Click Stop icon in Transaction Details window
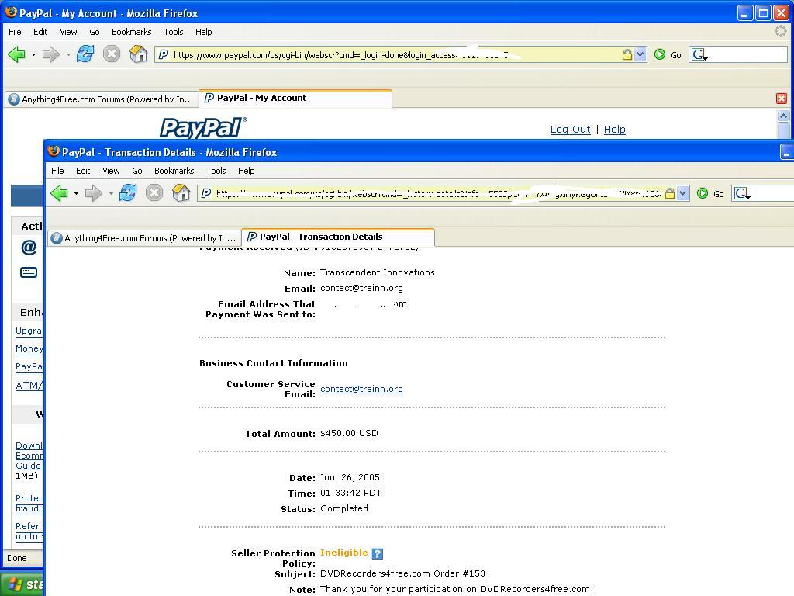The image size is (794, 596). pos(154,192)
